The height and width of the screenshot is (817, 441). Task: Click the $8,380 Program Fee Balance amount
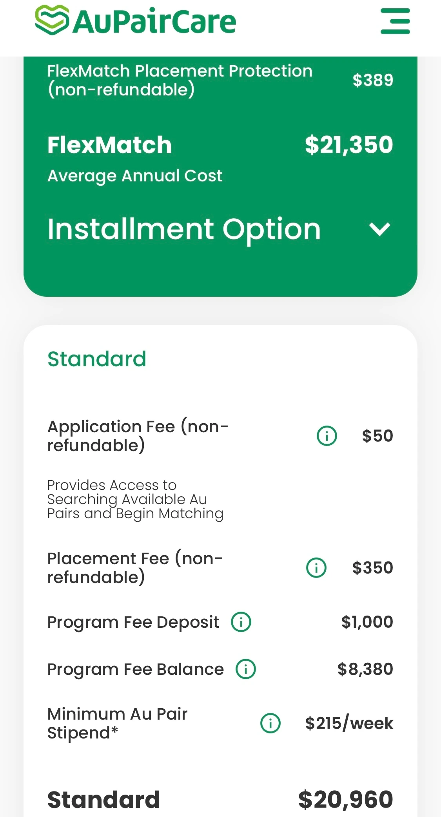coord(365,669)
